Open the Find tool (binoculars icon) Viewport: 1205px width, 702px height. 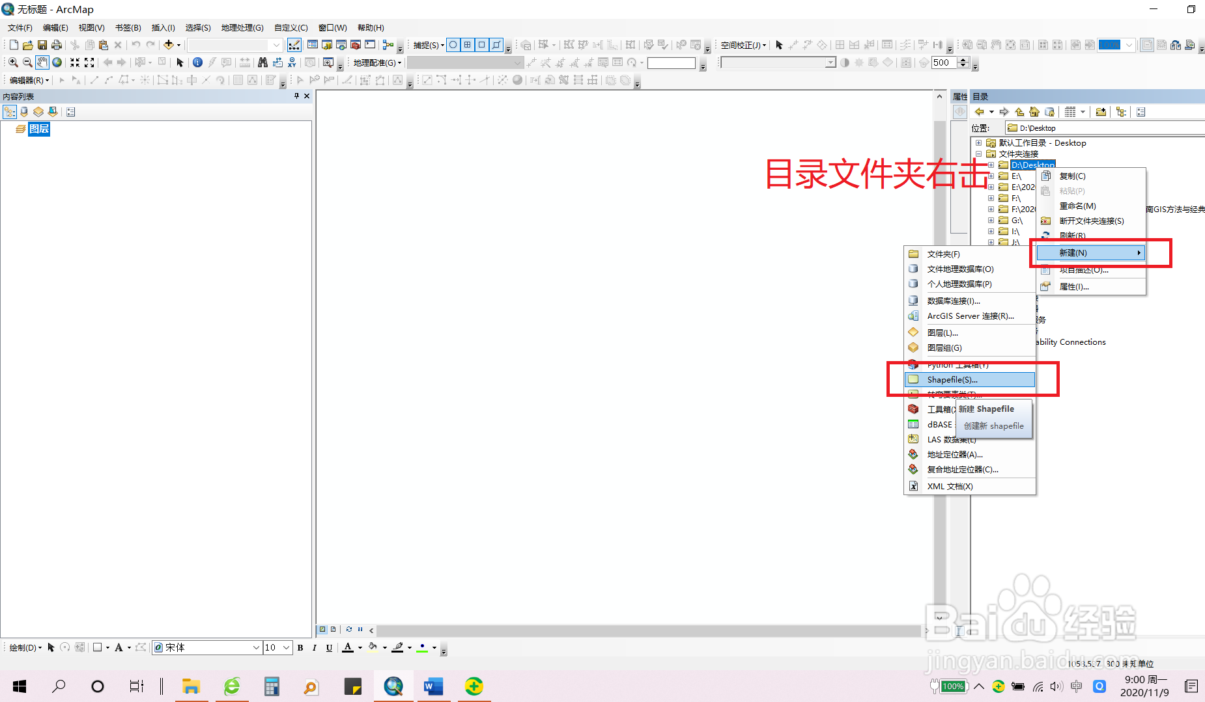(262, 62)
